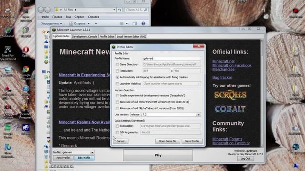Click the launcher news vertical scrollbar
Screen dimensions: 305x171
(262, 93)
